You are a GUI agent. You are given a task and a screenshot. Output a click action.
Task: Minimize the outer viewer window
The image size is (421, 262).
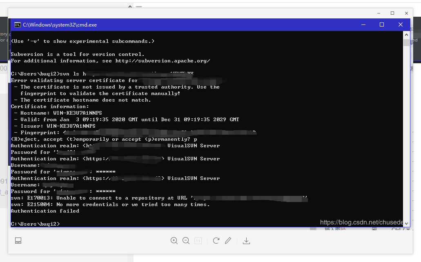coord(378,13)
